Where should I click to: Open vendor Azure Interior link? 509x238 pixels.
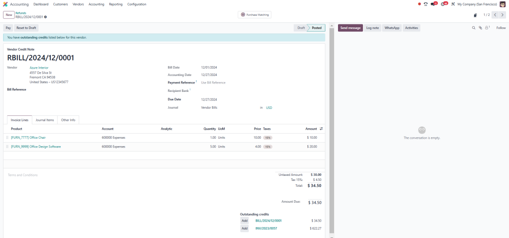pyautogui.click(x=39, y=68)
